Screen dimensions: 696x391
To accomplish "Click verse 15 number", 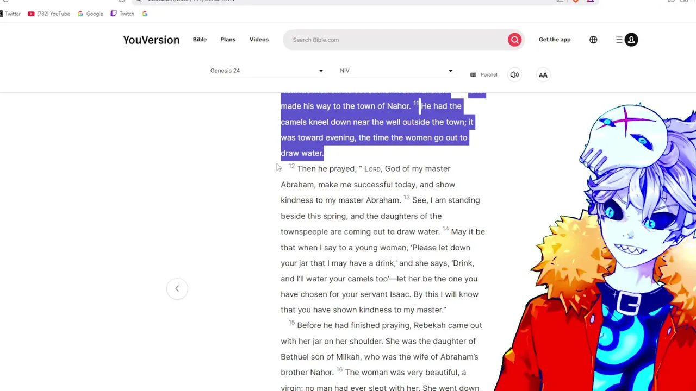I will coord(291,323).
